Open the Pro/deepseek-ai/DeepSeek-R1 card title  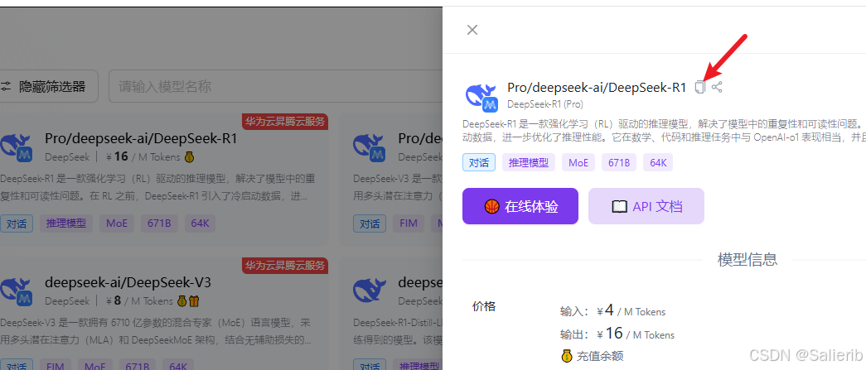(x=141, y=138)
